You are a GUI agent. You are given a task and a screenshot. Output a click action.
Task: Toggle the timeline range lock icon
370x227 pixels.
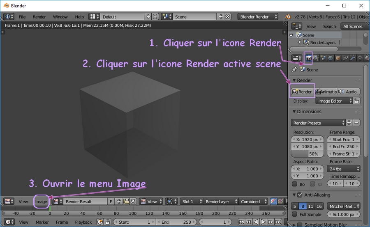pos(108,222)
